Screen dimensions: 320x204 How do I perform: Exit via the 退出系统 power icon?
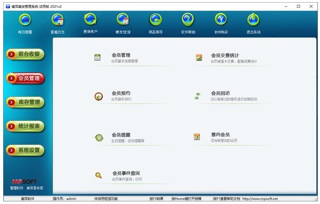[253, 19]
